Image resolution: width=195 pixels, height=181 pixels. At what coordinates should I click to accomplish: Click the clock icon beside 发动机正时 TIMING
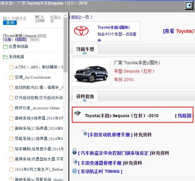click(x=75, y=171)
